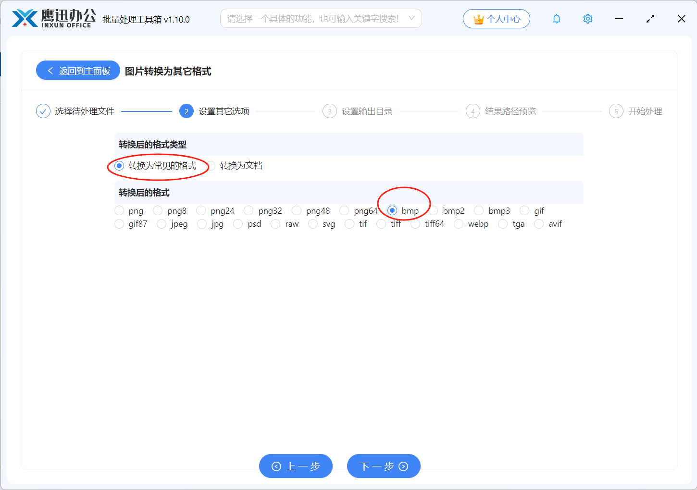Choose png64 output format
Viewport: 697px width, 490px height.
point(344,210)
